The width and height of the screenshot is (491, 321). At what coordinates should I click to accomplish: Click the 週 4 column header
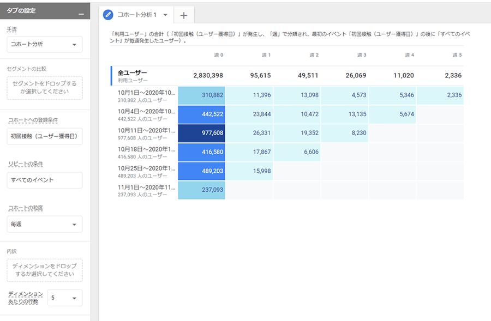coord(409,55)
